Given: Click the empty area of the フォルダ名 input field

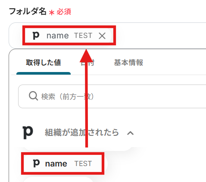Looking at the screenshot, I should pyautogui.click(x=159, y=35).
